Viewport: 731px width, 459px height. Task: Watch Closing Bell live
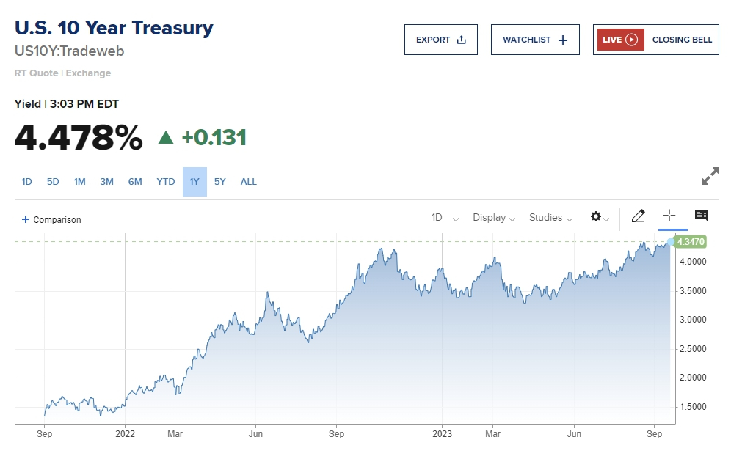(x=682, y=40)
